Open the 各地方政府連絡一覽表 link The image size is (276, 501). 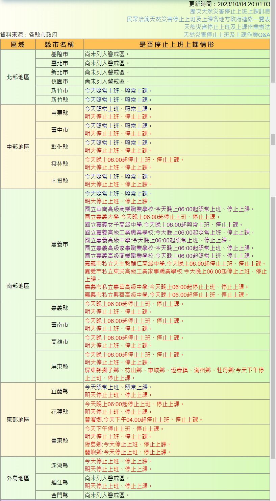click(x=198, y=19)
